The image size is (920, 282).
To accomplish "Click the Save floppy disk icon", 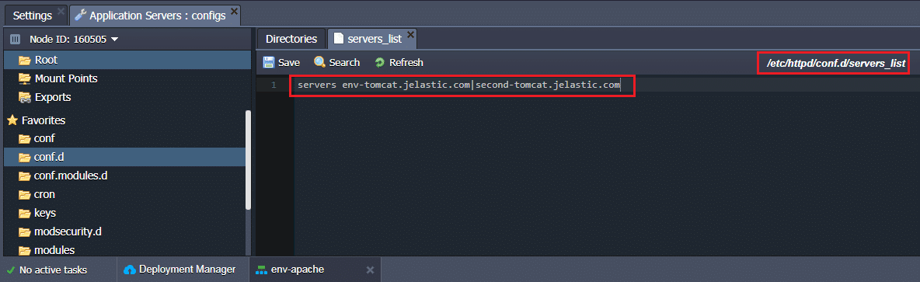I will pyautogui.click(x=269, y=62).
